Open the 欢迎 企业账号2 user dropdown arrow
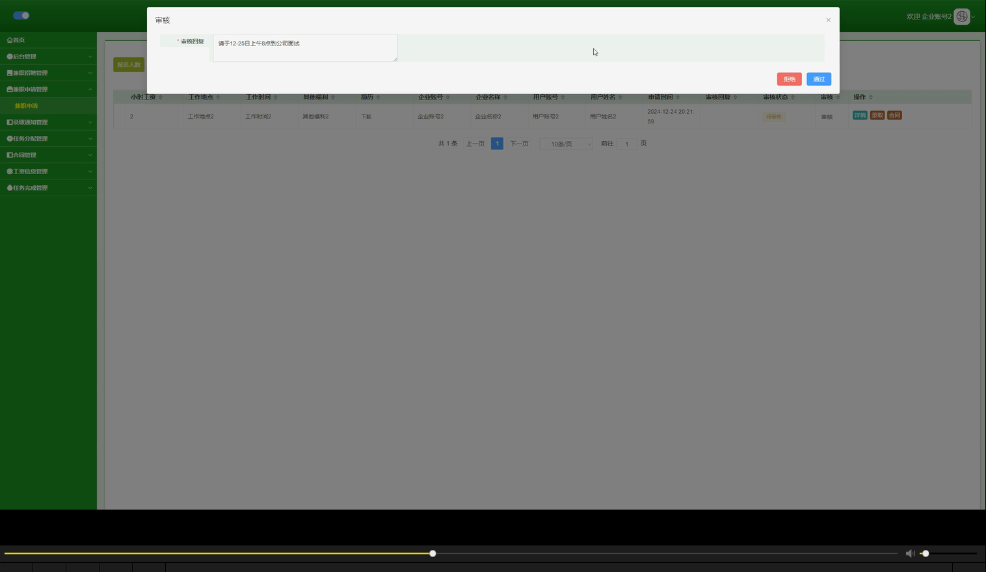 973,17
